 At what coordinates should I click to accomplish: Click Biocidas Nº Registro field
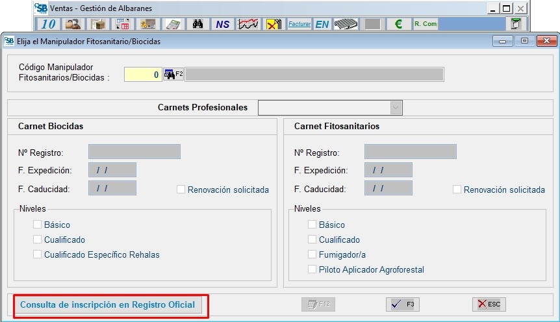point(134,151)
